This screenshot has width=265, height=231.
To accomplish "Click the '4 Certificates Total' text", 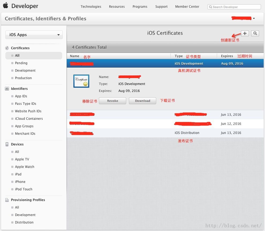I will click(x=89, y=47).
